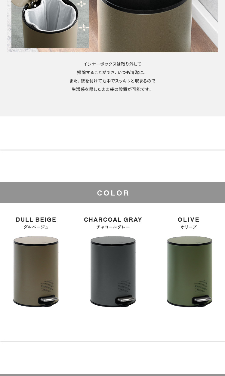Select the Charcoal Gray trash can image
Image resolution: width=225 pixels, height=376 pixels.
tap(113, 271)
